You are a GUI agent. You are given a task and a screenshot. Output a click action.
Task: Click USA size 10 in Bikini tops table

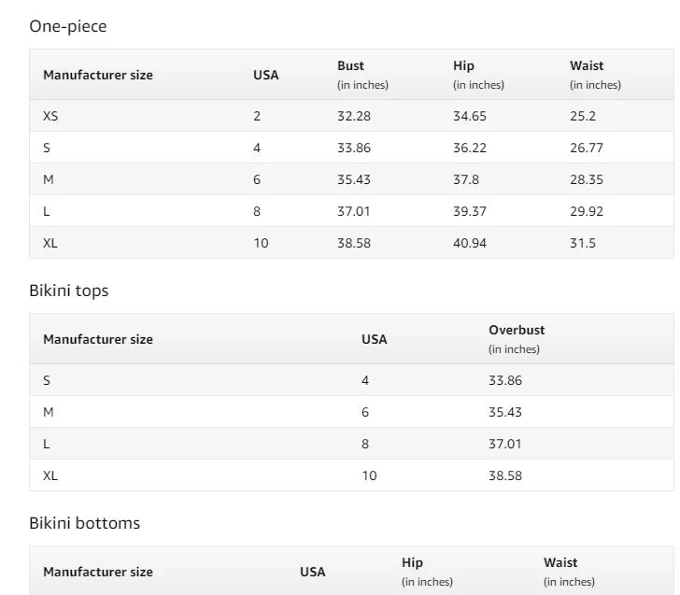(369, 475)
